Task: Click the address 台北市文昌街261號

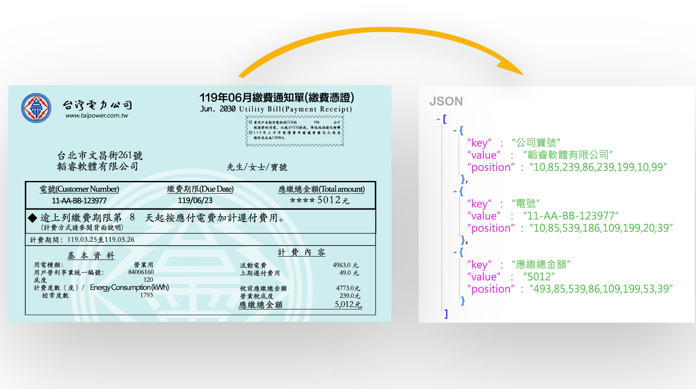Action: [100, 155]
